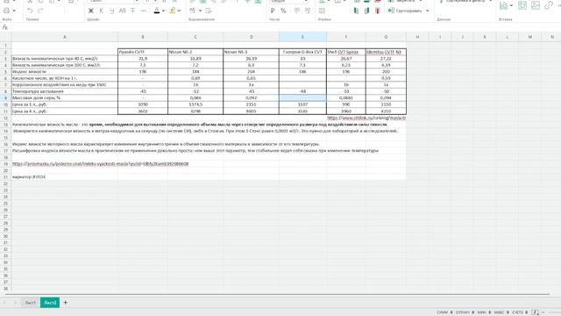Open the prosmazku.ru hyperlink in row 19
This screenshot has height=316, width=561.
100,164
